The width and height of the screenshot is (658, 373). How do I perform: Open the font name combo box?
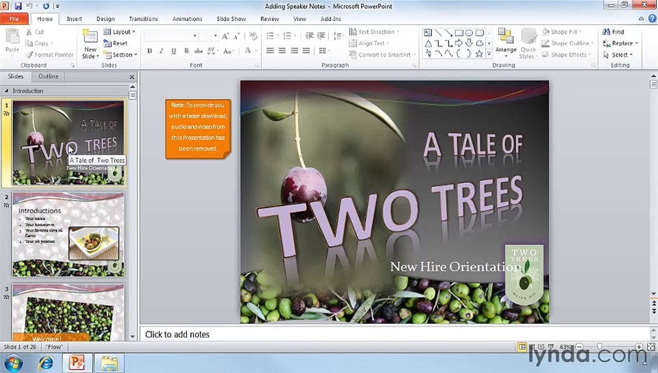coord(171,36)
